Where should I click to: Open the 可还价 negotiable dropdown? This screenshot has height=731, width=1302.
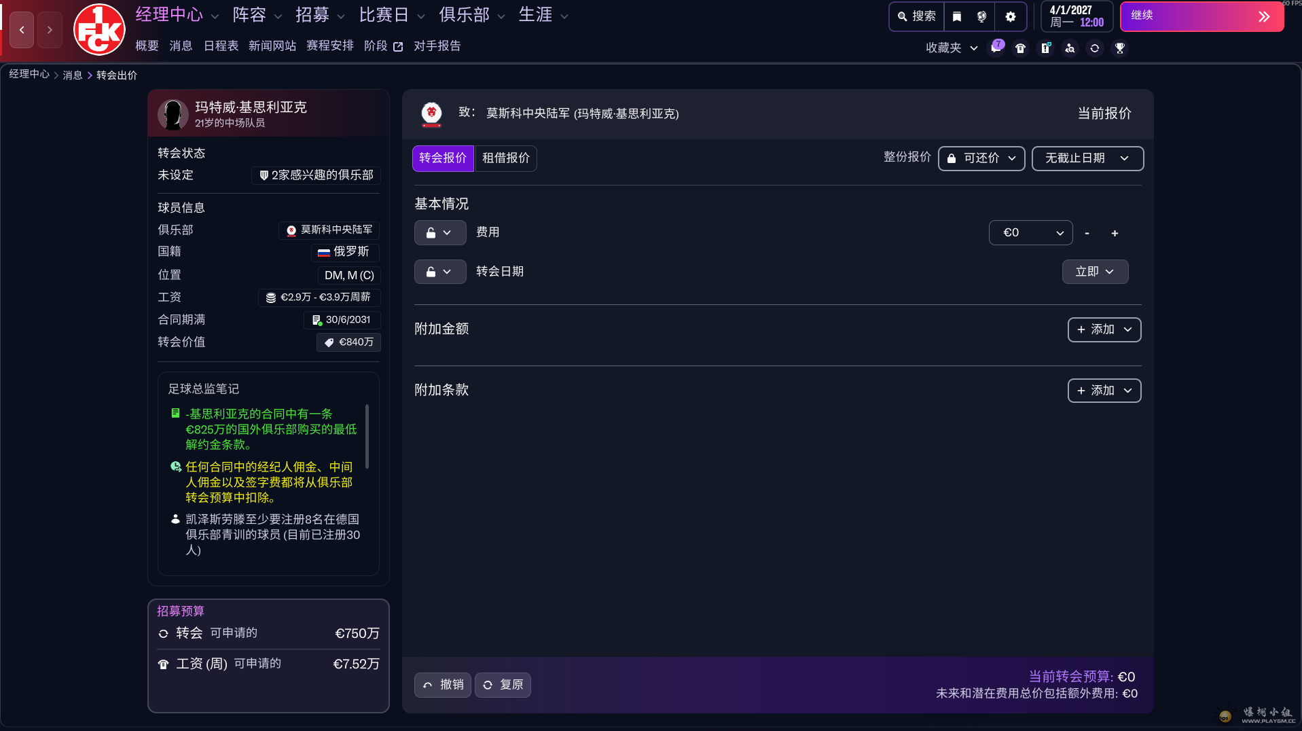click(981, 158)
